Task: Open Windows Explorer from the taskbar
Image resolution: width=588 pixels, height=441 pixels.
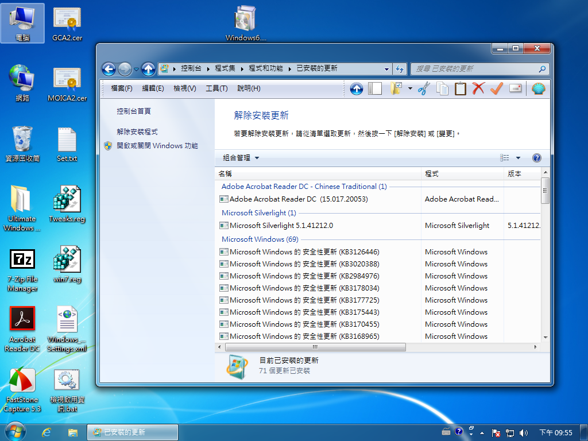Action: point(72,432)
